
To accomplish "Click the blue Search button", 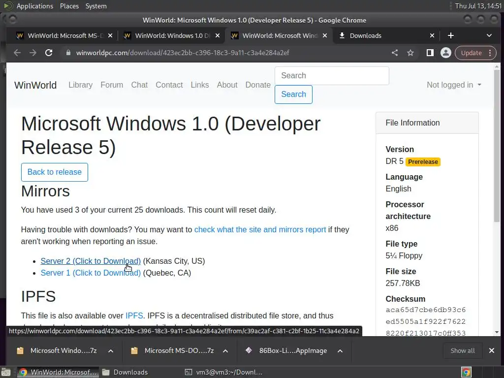I will [293, 94].
